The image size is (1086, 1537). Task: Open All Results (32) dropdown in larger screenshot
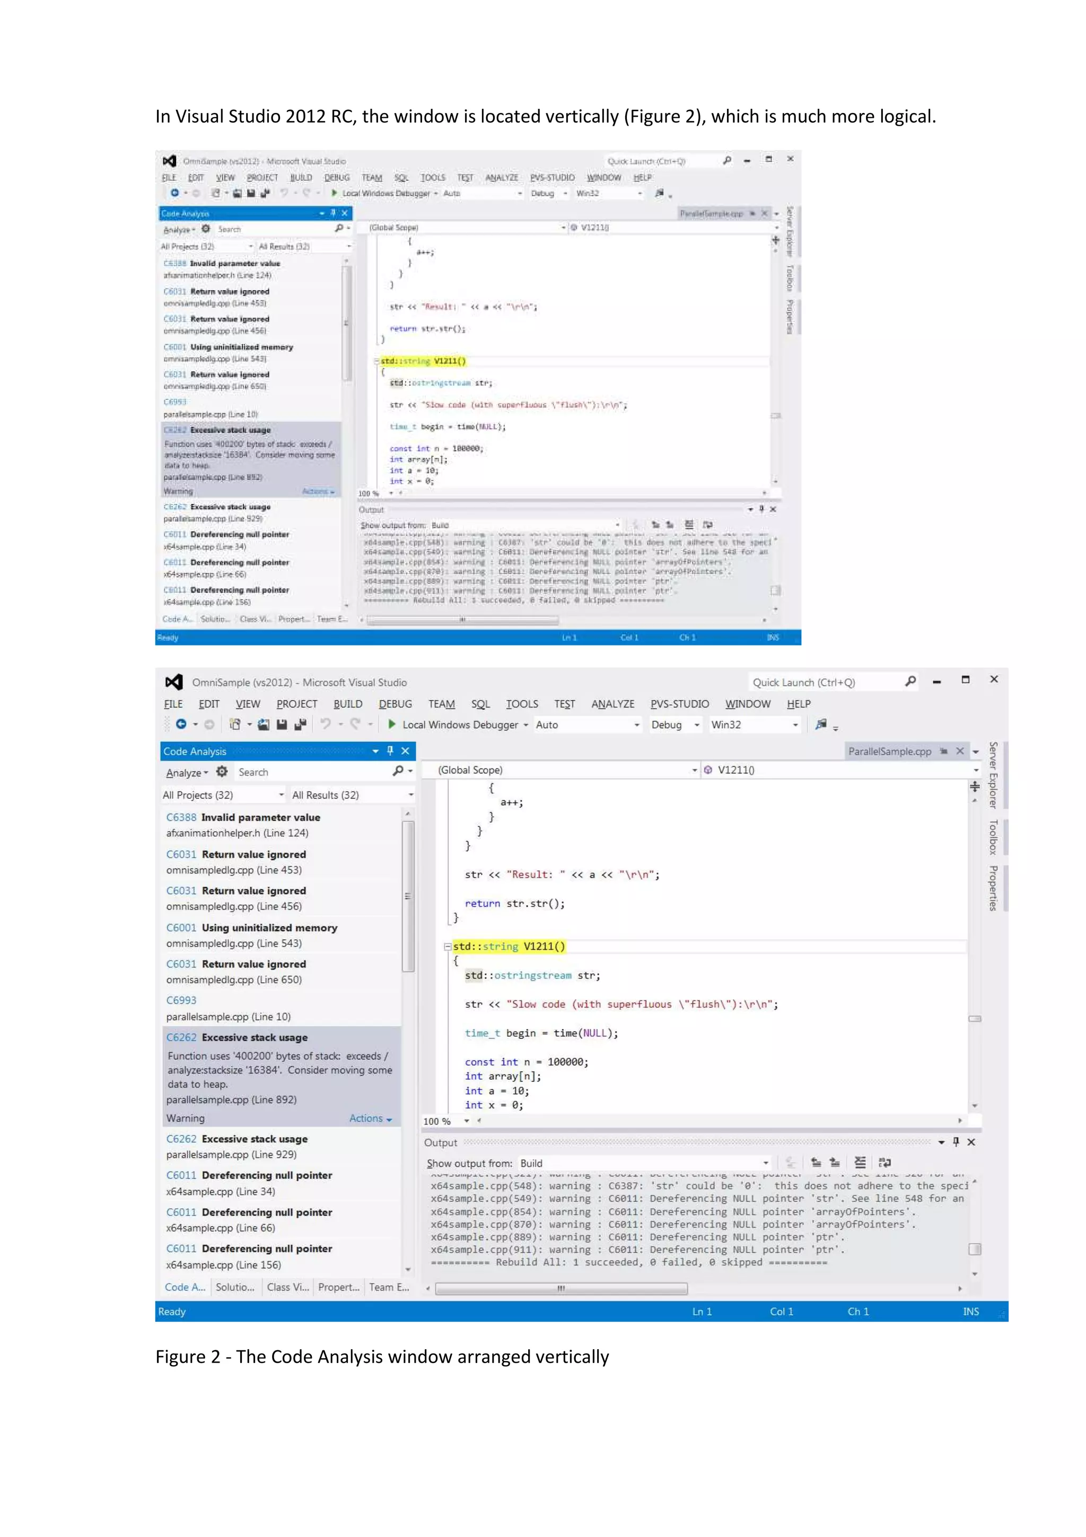352,795
